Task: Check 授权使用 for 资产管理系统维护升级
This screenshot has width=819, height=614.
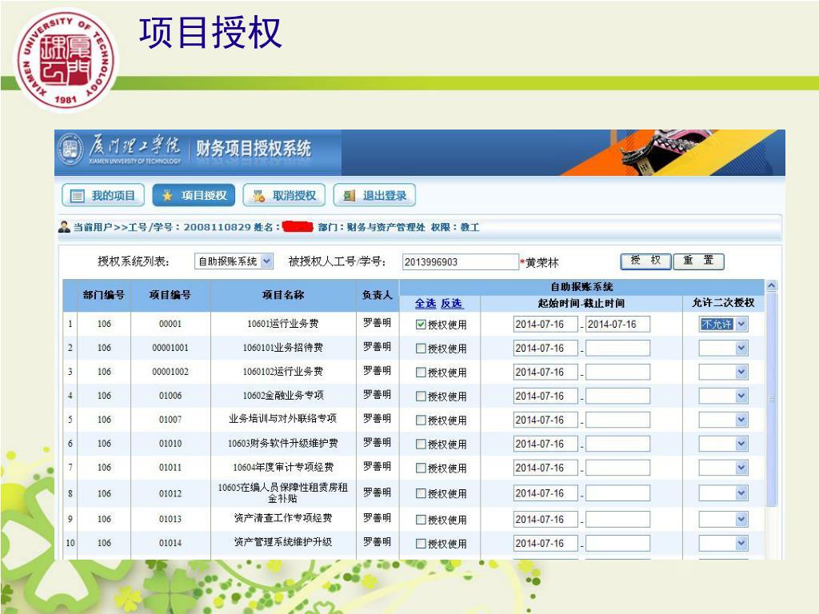Action: click(421, 544)
